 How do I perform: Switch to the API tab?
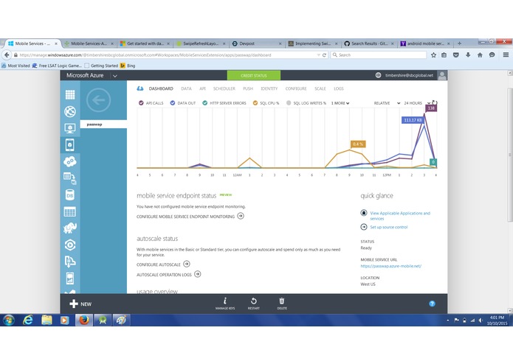click(x=202, y=88)
